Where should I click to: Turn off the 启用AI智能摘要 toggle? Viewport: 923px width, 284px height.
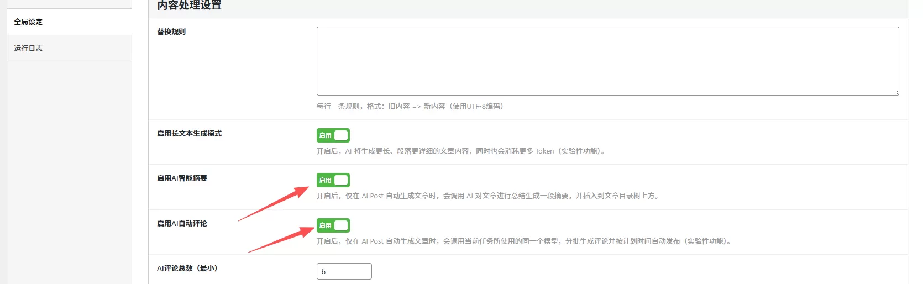click(x=333, y=180)
